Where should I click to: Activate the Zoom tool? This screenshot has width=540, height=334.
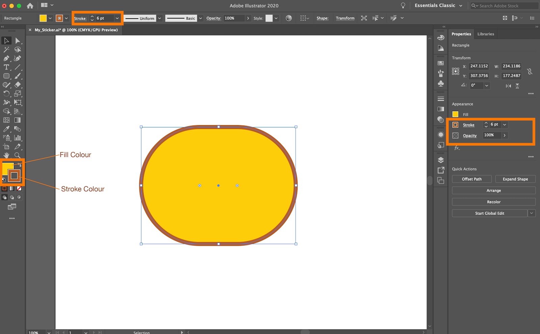[x=18, y=155]
